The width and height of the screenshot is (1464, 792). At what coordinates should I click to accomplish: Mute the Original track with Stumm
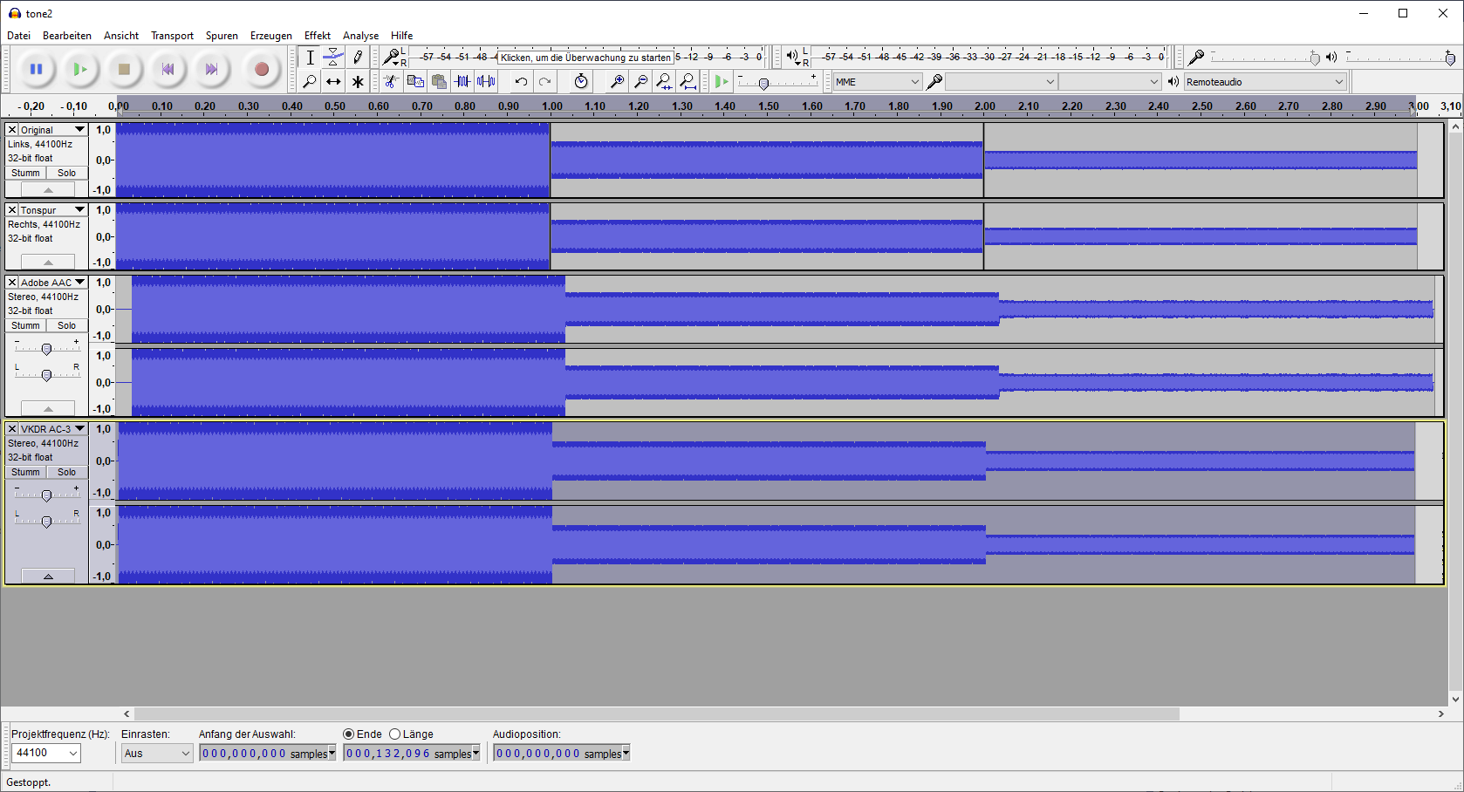(25, 173)
